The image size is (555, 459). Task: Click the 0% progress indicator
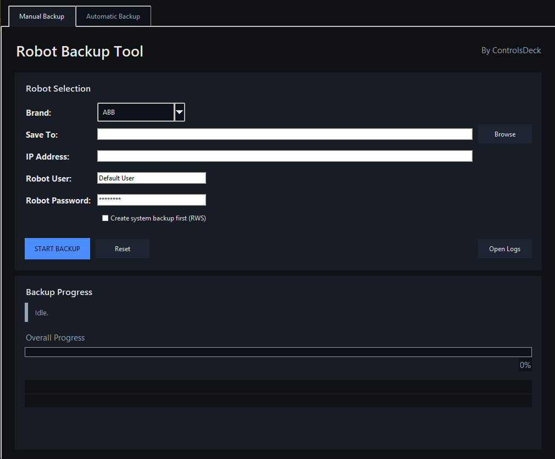point(525,365)
